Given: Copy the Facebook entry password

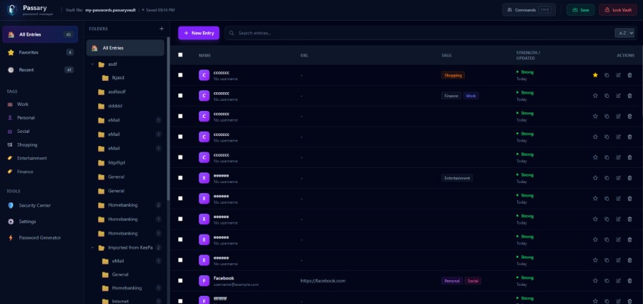Looking at the screenshot, I should [607, 281].
